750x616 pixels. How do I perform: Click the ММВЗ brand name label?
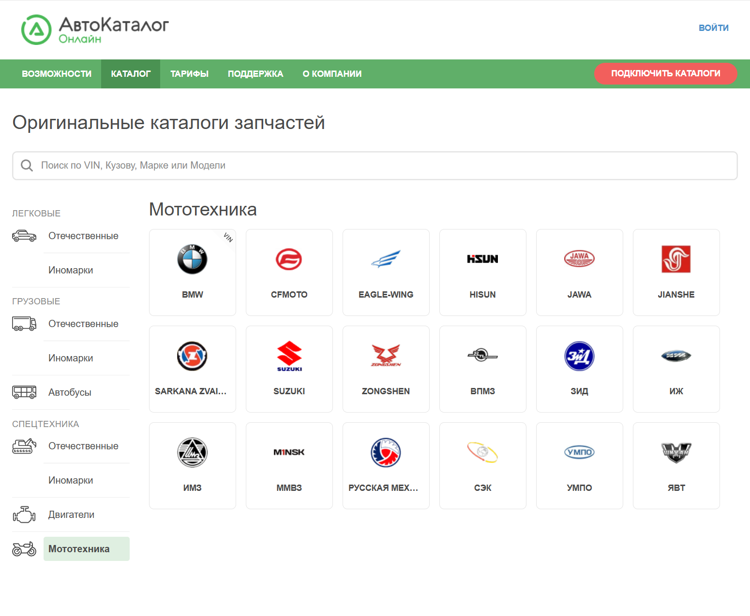click(289, 488)
